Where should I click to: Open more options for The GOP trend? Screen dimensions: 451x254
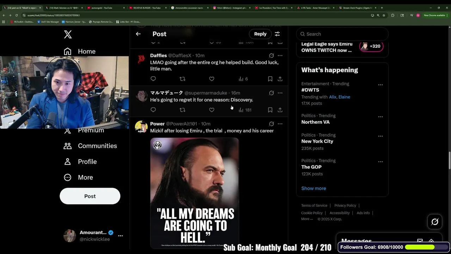381,162
